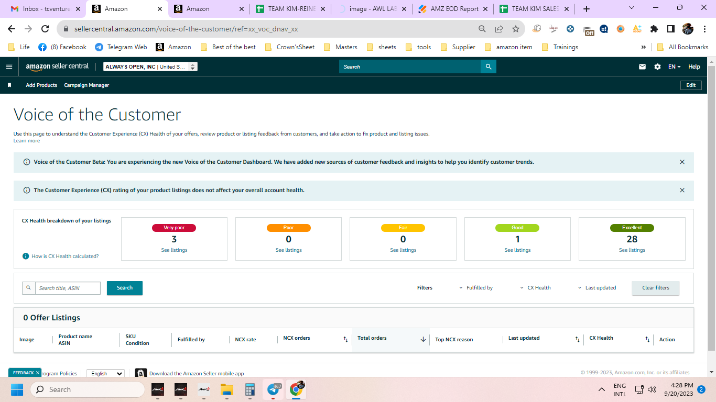Viewport: 716px width, 402px height.
Task: Open the English language selector in footer
Action: point(105,373)
